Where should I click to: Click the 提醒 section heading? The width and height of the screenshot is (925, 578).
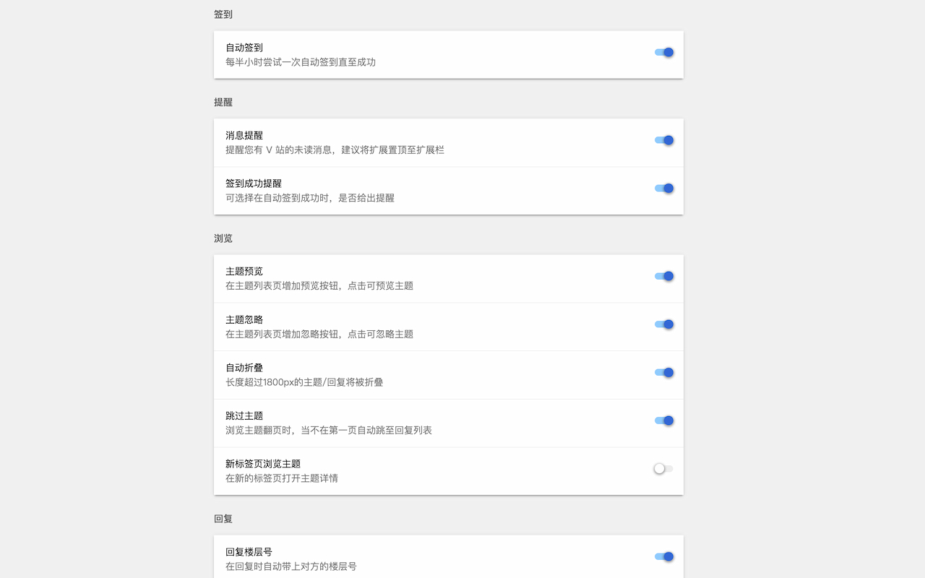(x=223, y=103)
